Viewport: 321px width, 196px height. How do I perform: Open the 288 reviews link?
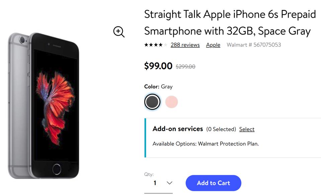click(185, 45)
